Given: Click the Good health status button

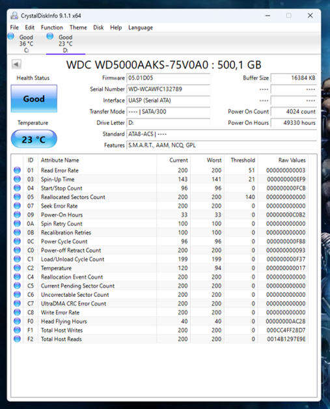Looking at the screenshot, I should tap(34, 98).
